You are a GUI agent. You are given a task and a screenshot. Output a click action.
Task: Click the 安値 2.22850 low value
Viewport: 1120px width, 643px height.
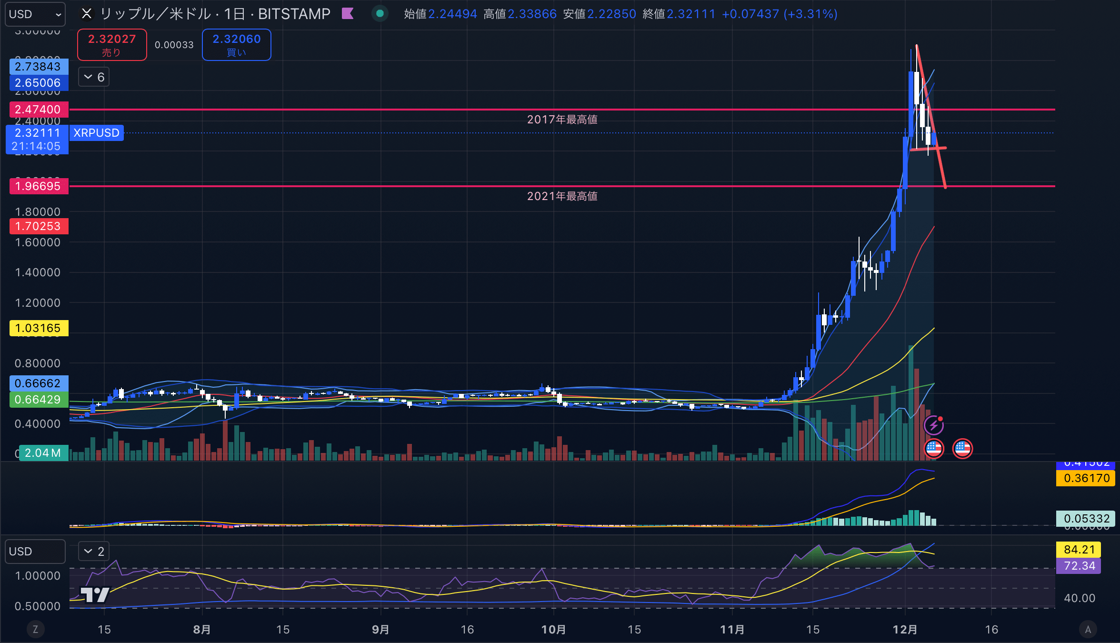click(600, 14)
